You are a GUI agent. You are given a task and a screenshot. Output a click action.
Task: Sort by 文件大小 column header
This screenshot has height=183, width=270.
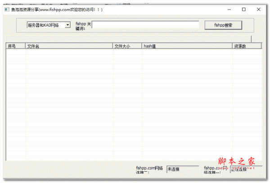pyautogui.click(x=127, y=46)
